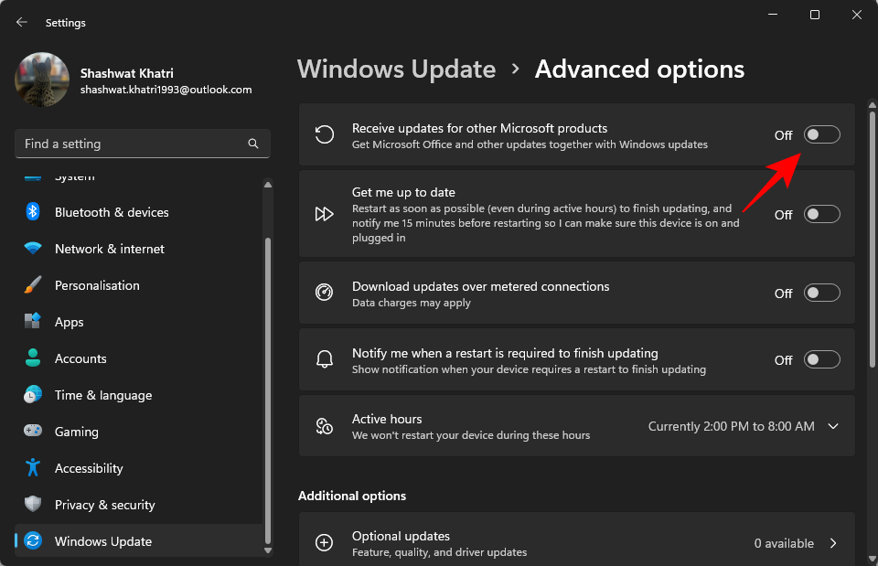Expand the Active hours section
Viewport: 878px width, 566px height.
pos(832,426)
